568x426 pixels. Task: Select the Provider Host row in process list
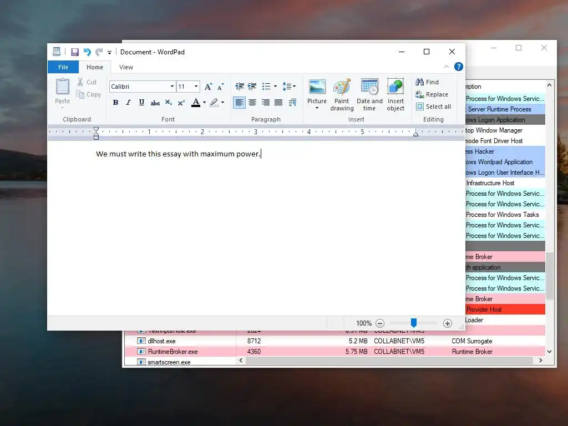pyautogui.click(x=505, y=310)
